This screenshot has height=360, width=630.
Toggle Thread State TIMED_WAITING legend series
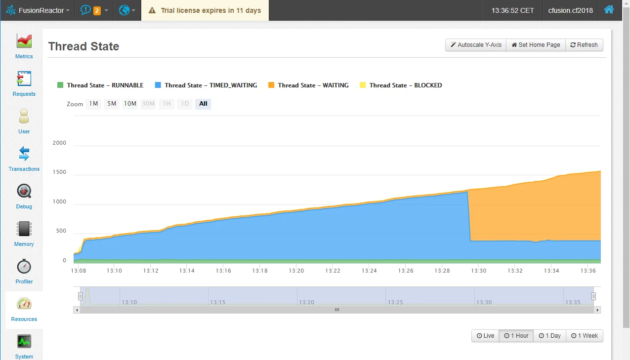(x=206, y=85)
